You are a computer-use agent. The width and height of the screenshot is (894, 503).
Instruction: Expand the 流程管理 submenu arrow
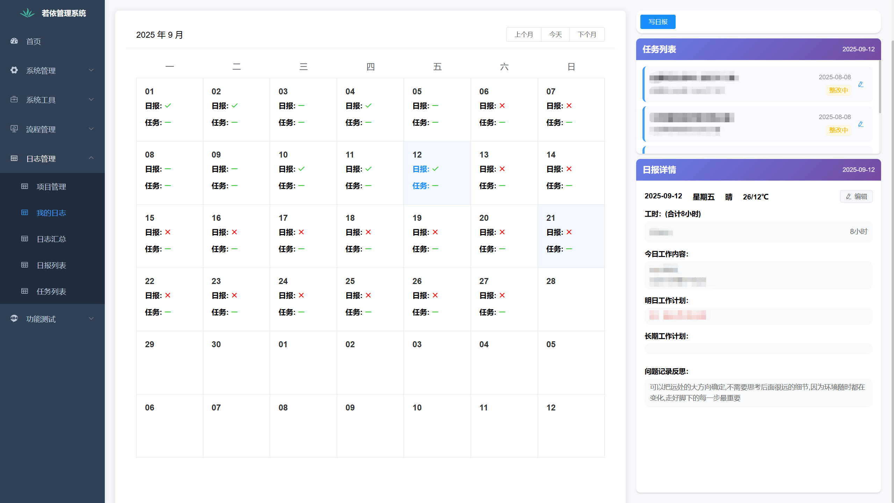pyautogui.click(x=91, y=129)
